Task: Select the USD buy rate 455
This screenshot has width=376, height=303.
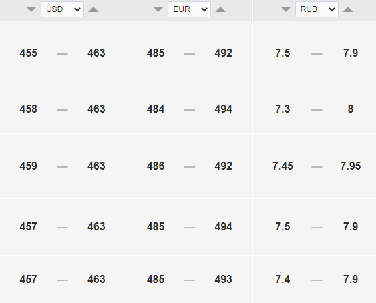Action: coord(29,53)
